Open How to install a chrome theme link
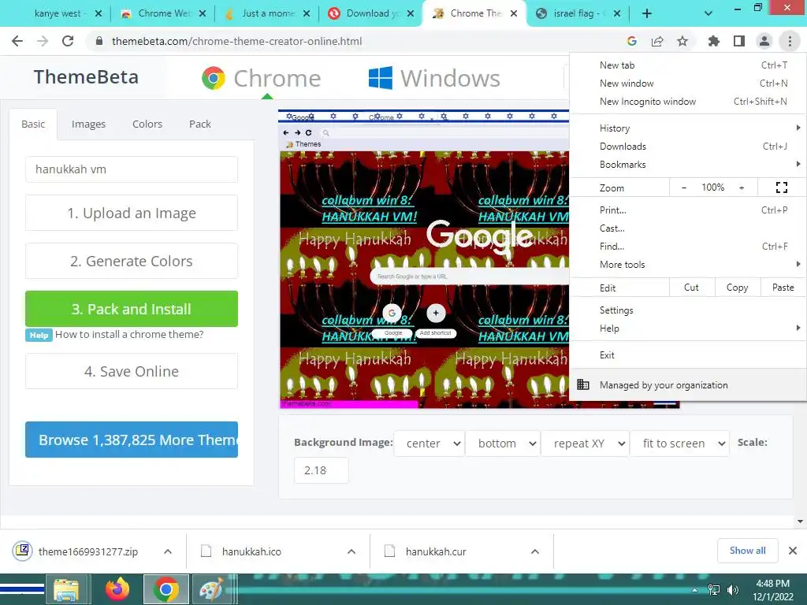This screenshot has height=605, width=807. click(x=129, y=334)
